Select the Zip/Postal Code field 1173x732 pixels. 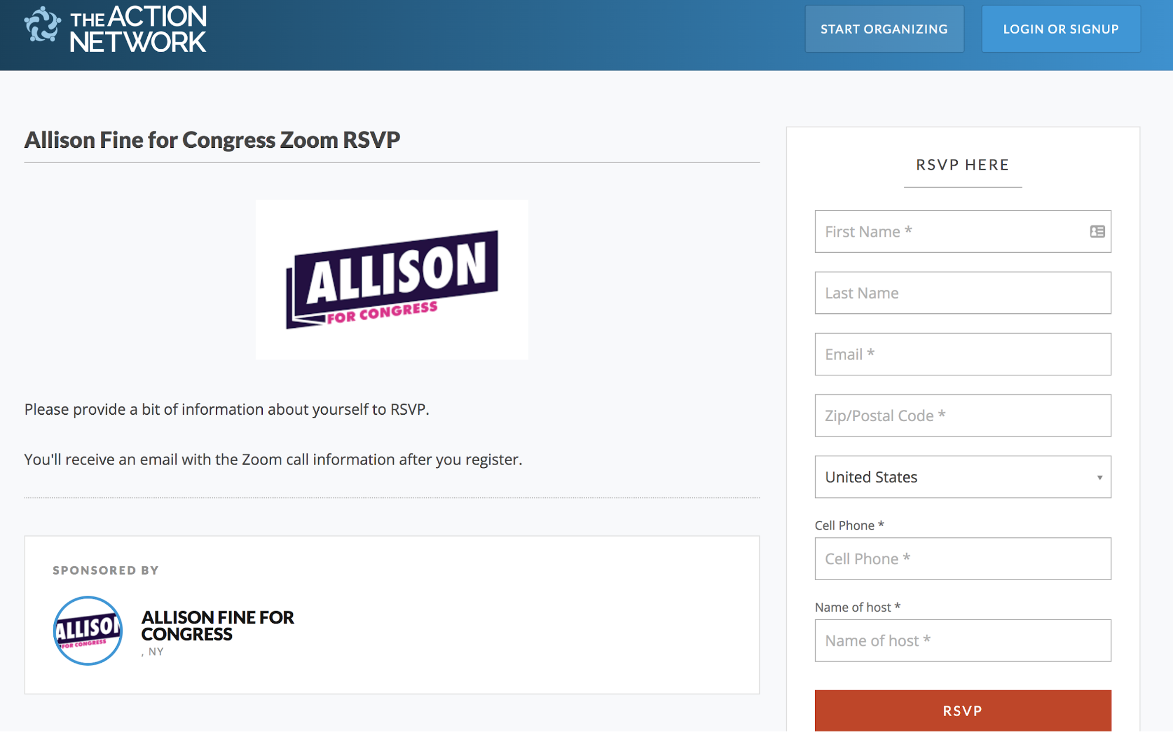point(963,415)
